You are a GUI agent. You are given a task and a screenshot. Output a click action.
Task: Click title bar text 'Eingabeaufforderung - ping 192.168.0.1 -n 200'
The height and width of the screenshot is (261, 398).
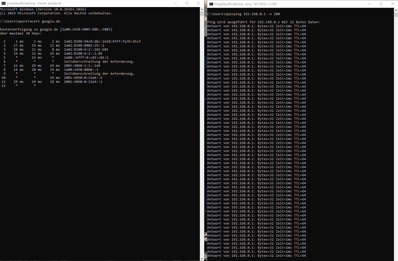(x=246, y=4)
